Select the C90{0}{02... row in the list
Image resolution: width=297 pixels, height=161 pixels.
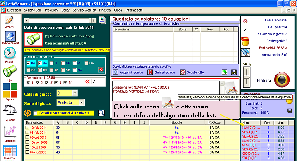click(251, 154)
